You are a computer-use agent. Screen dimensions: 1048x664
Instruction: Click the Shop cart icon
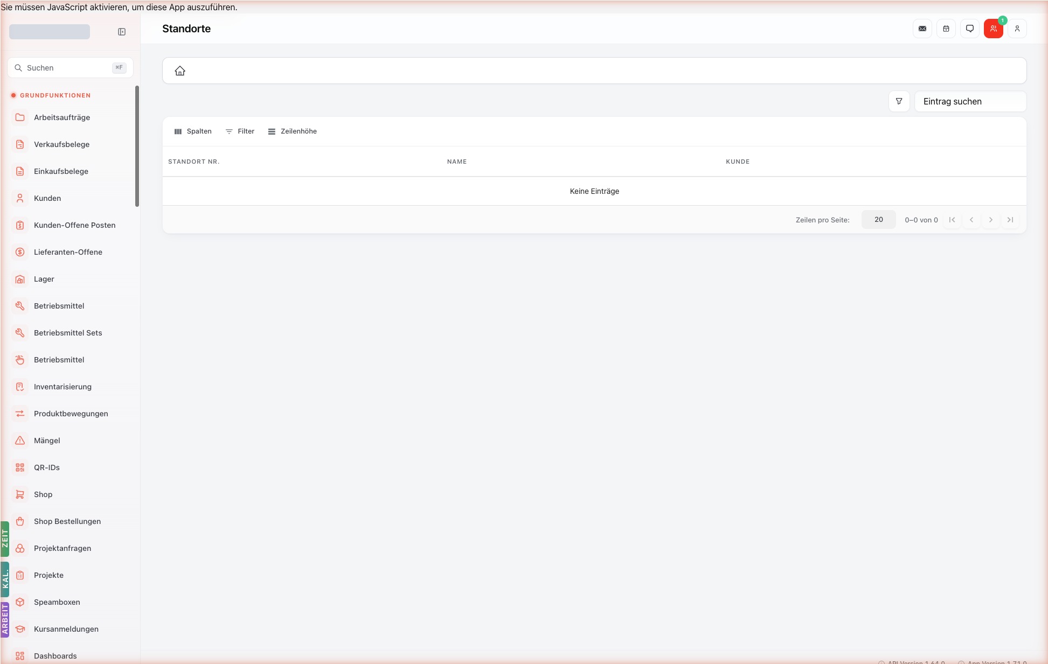tap(20, 494)
